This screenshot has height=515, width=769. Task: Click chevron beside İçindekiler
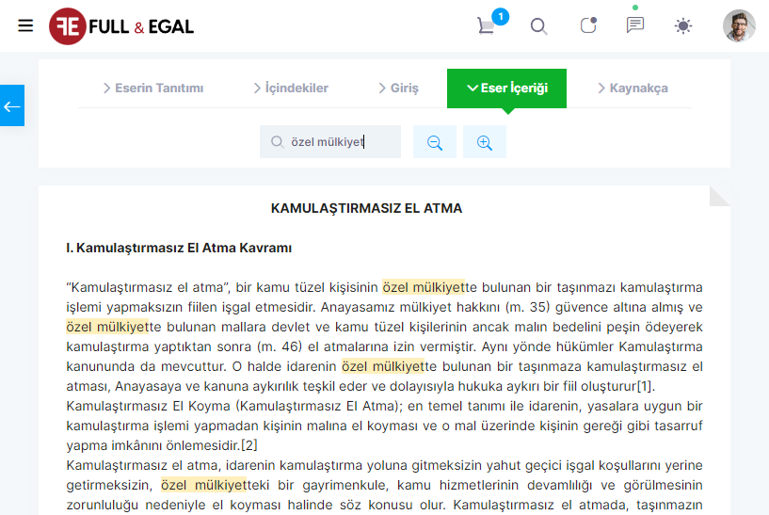point(257,89)
